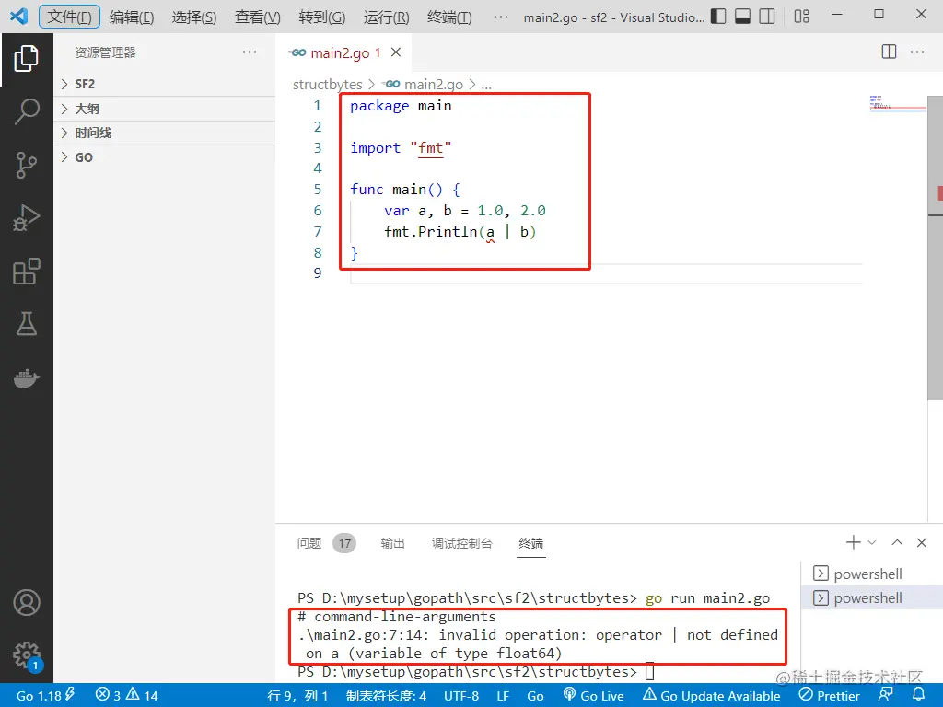This screenshot has height=707, width=943.
Task: Open the Accounts menu icon
Action: pos(27,602)
